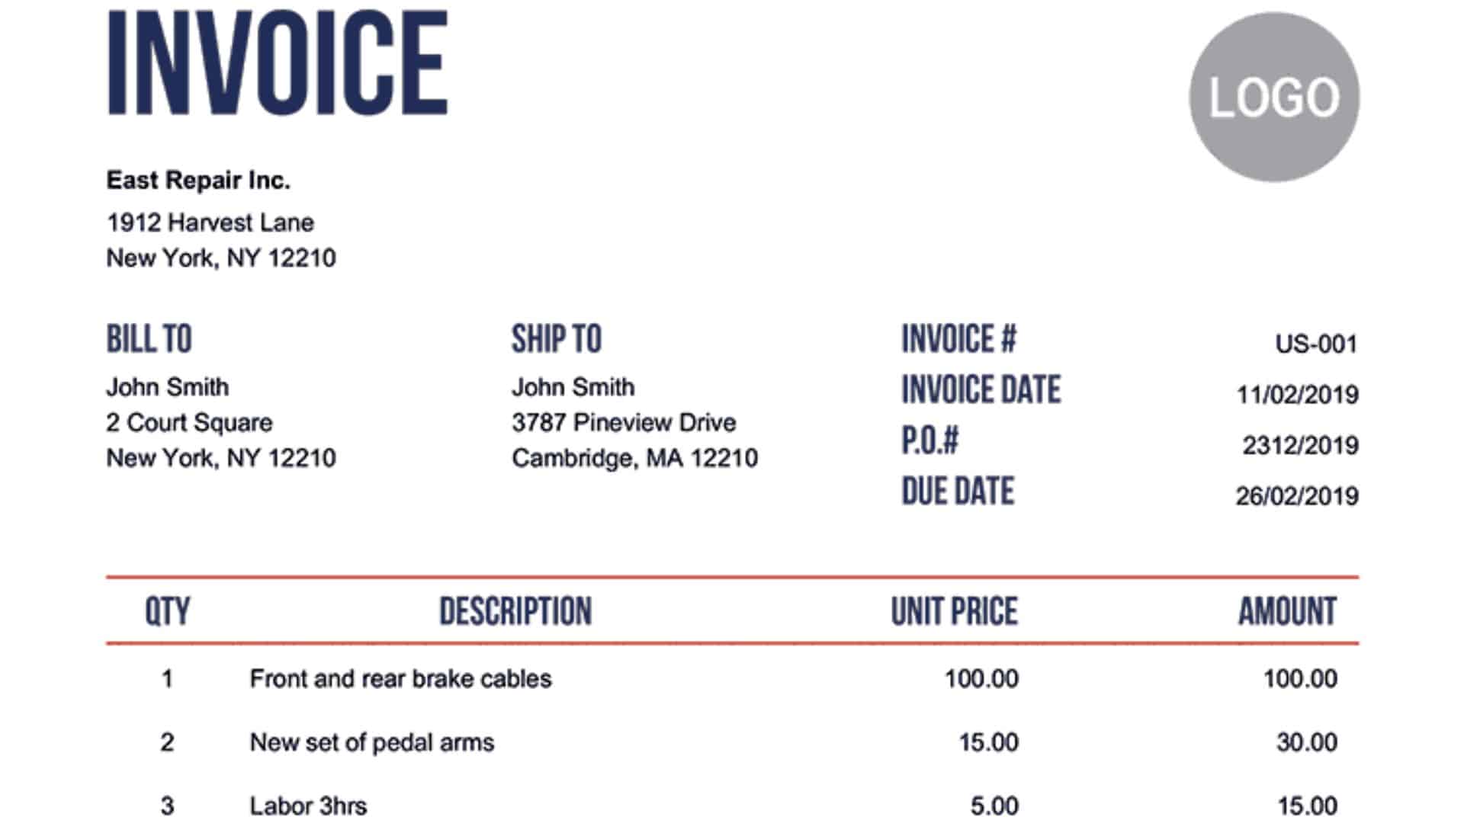This screenshot has height=823, width=1464.
Task: Click the invoice date 11/02/2019
Action: [1298, 395]
